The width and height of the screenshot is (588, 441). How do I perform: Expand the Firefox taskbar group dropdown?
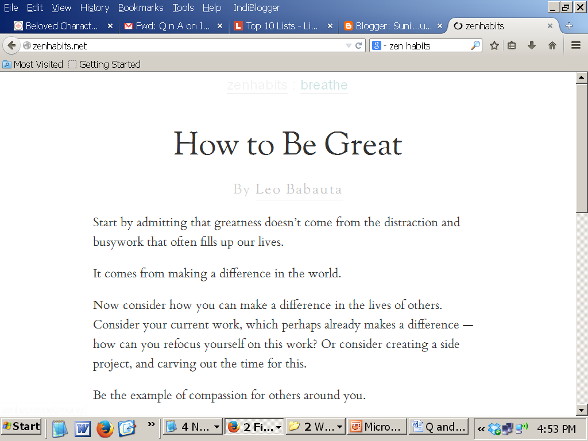tap(278, 427)
